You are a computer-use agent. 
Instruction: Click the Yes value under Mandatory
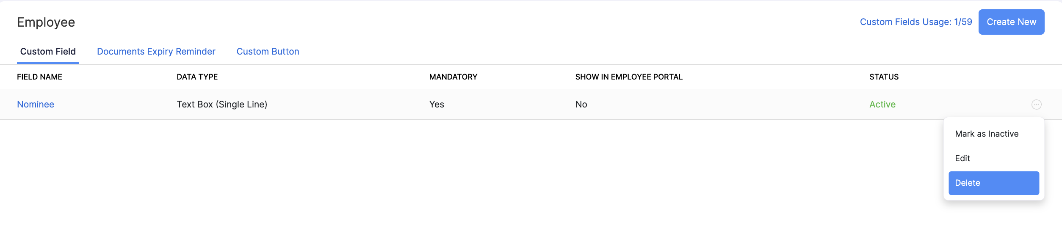tap(437, 104)
